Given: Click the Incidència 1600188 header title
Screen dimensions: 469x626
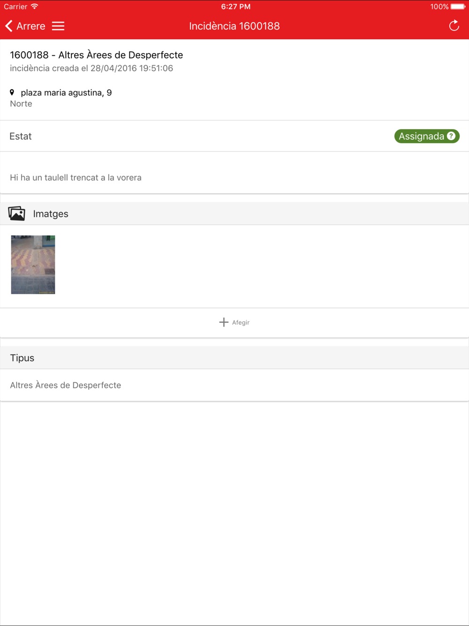Looking at the screenshot, I should coord(234,26).
